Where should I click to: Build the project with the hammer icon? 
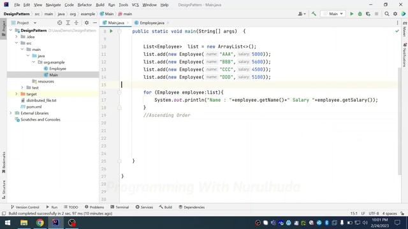(x=314, y=14)
